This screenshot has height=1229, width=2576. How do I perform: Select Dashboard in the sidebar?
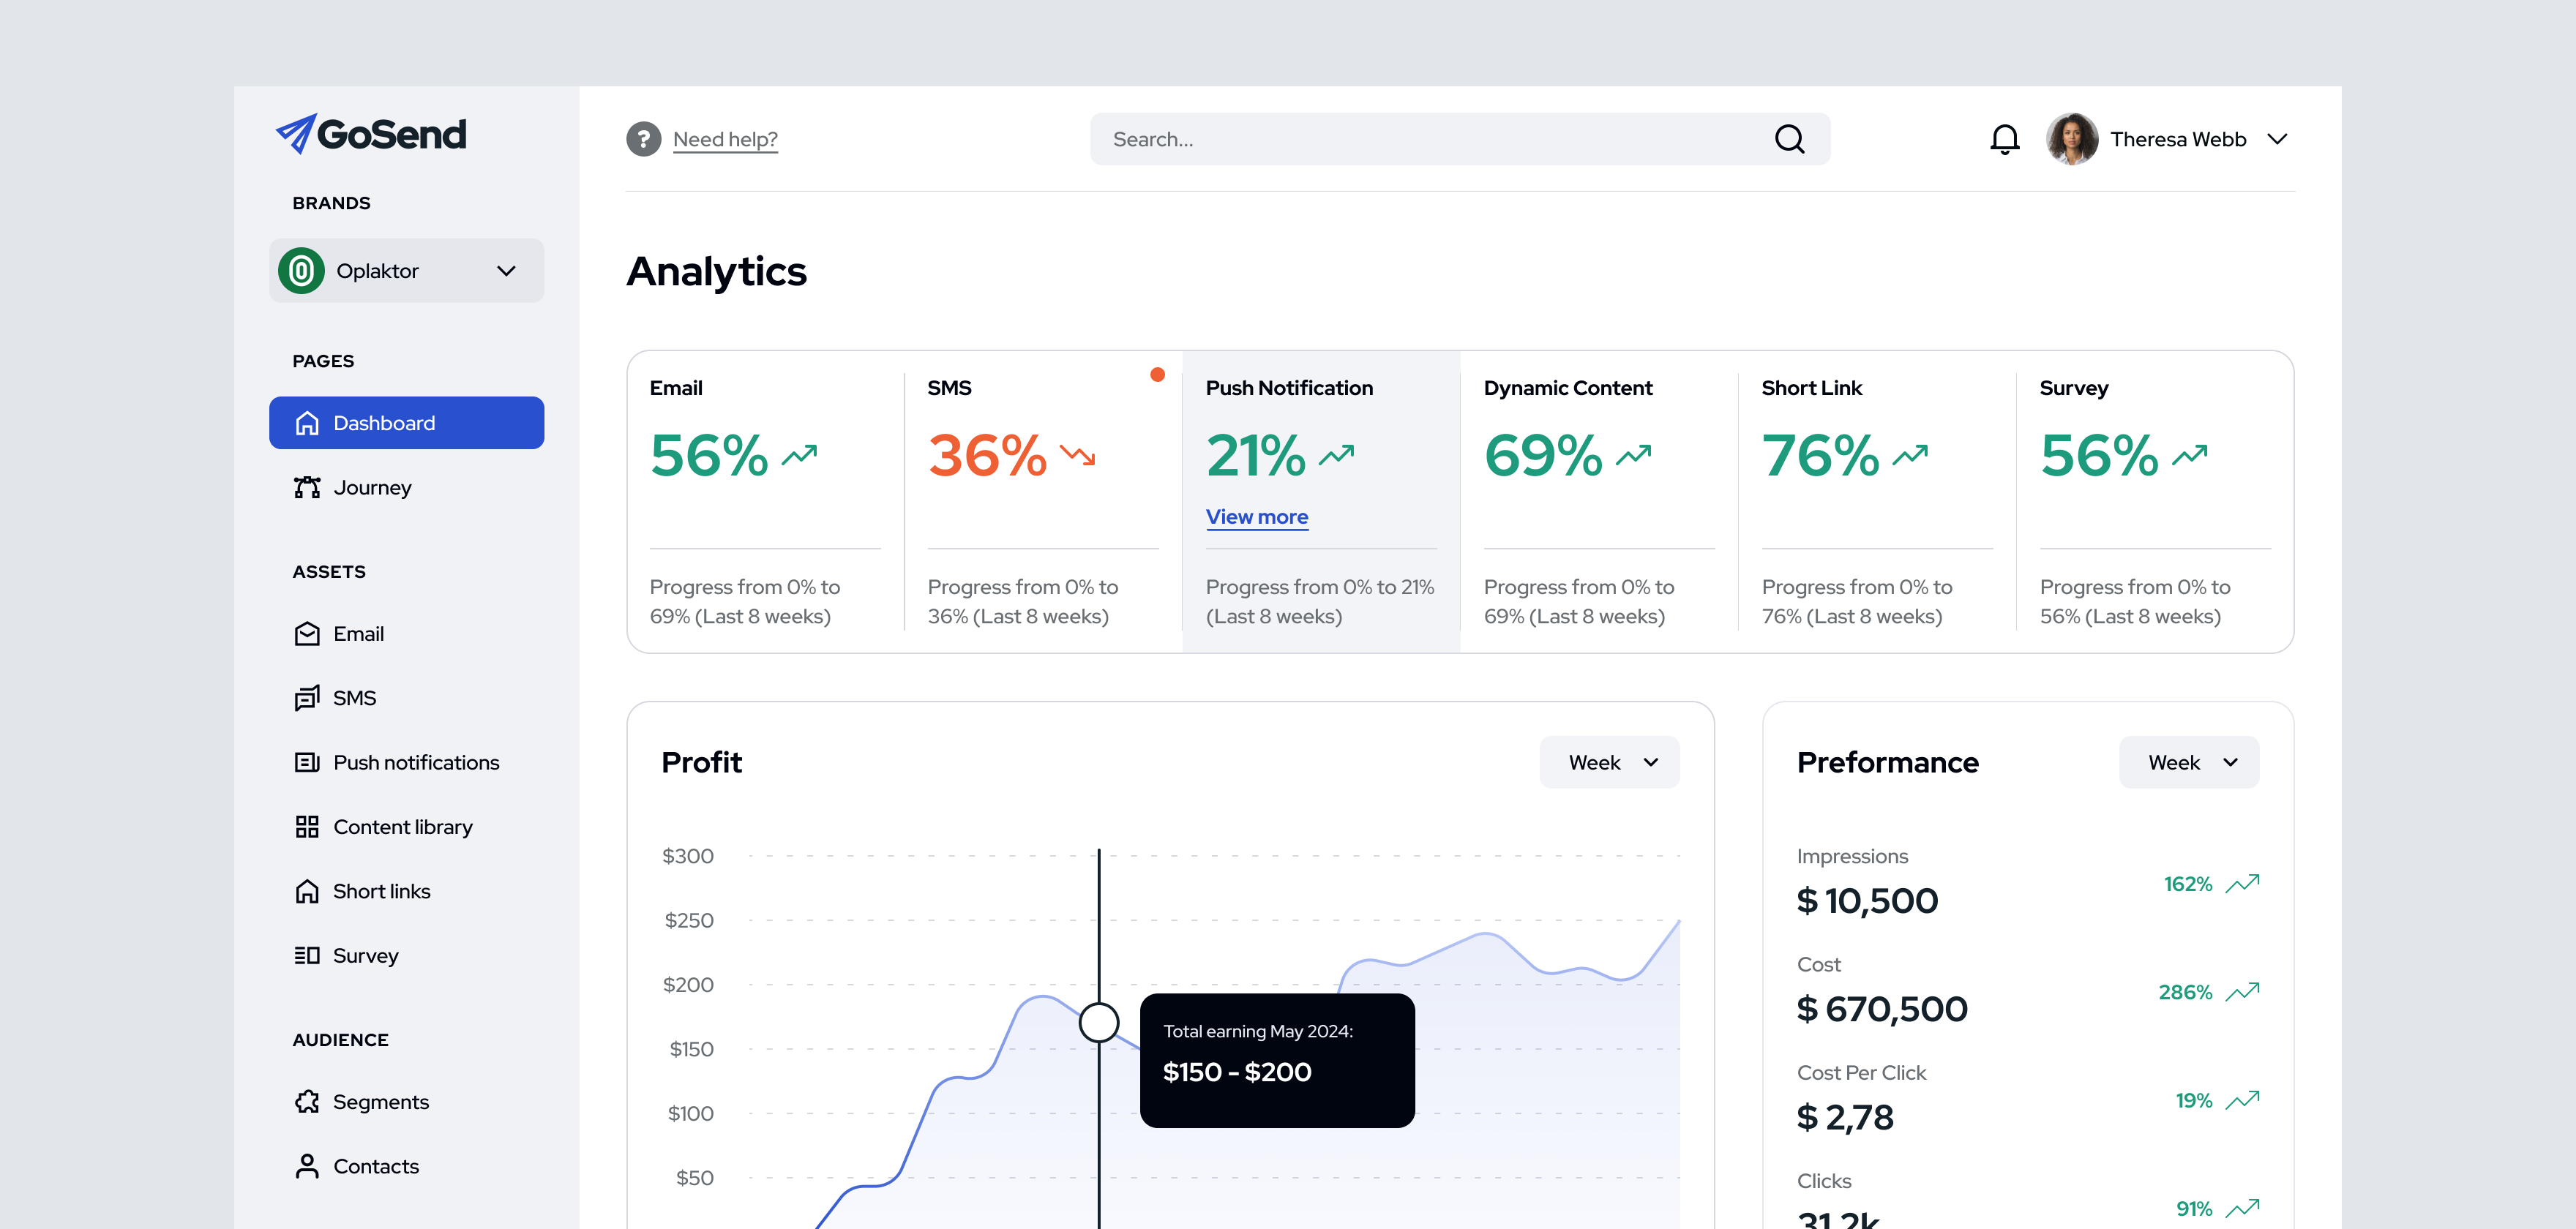pyautogui.click(x=406, y=423)
